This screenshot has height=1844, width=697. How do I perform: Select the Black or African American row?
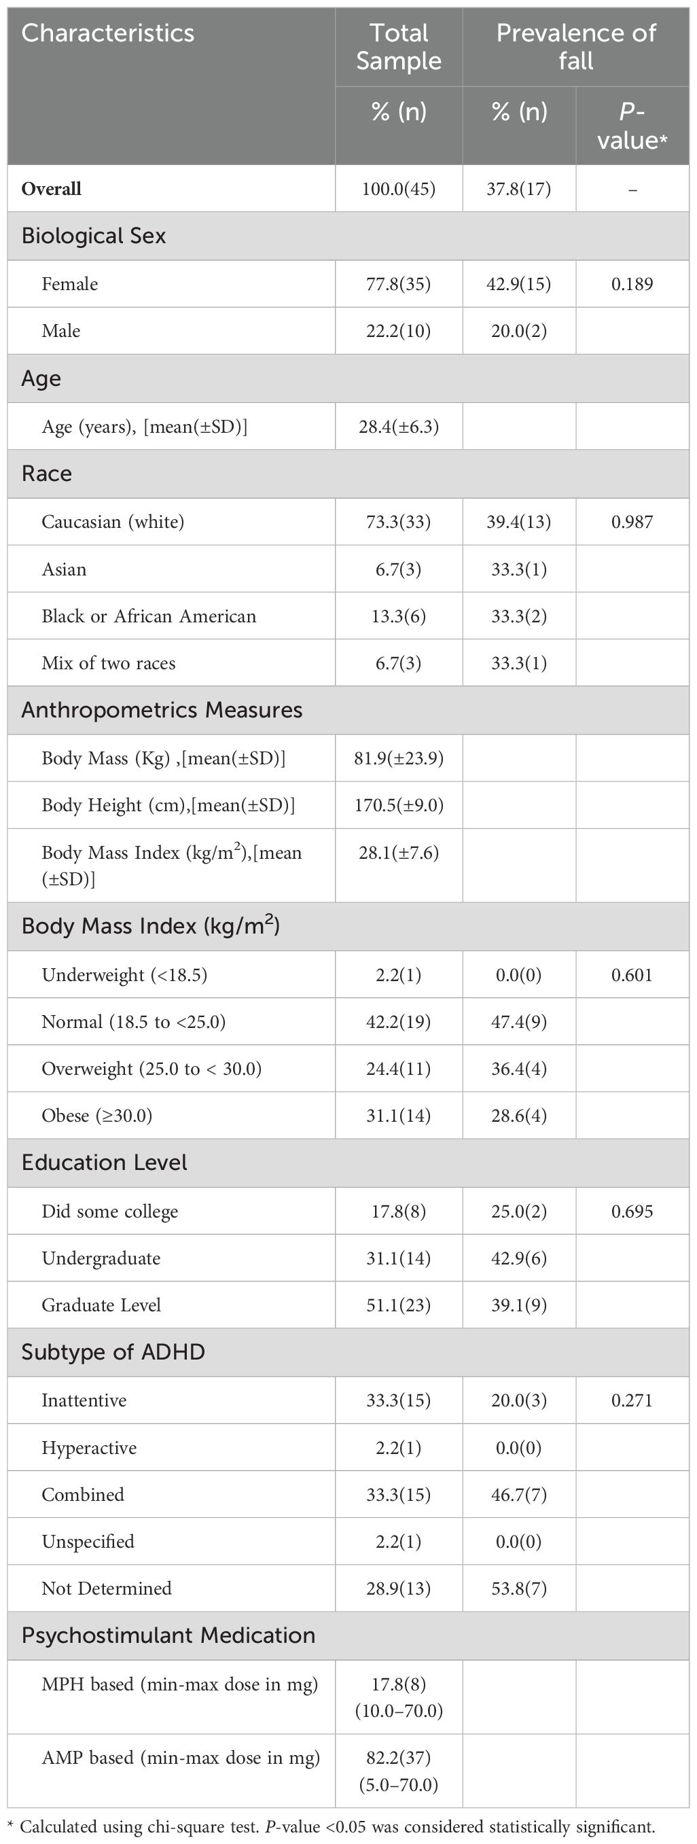click(149, 616)
